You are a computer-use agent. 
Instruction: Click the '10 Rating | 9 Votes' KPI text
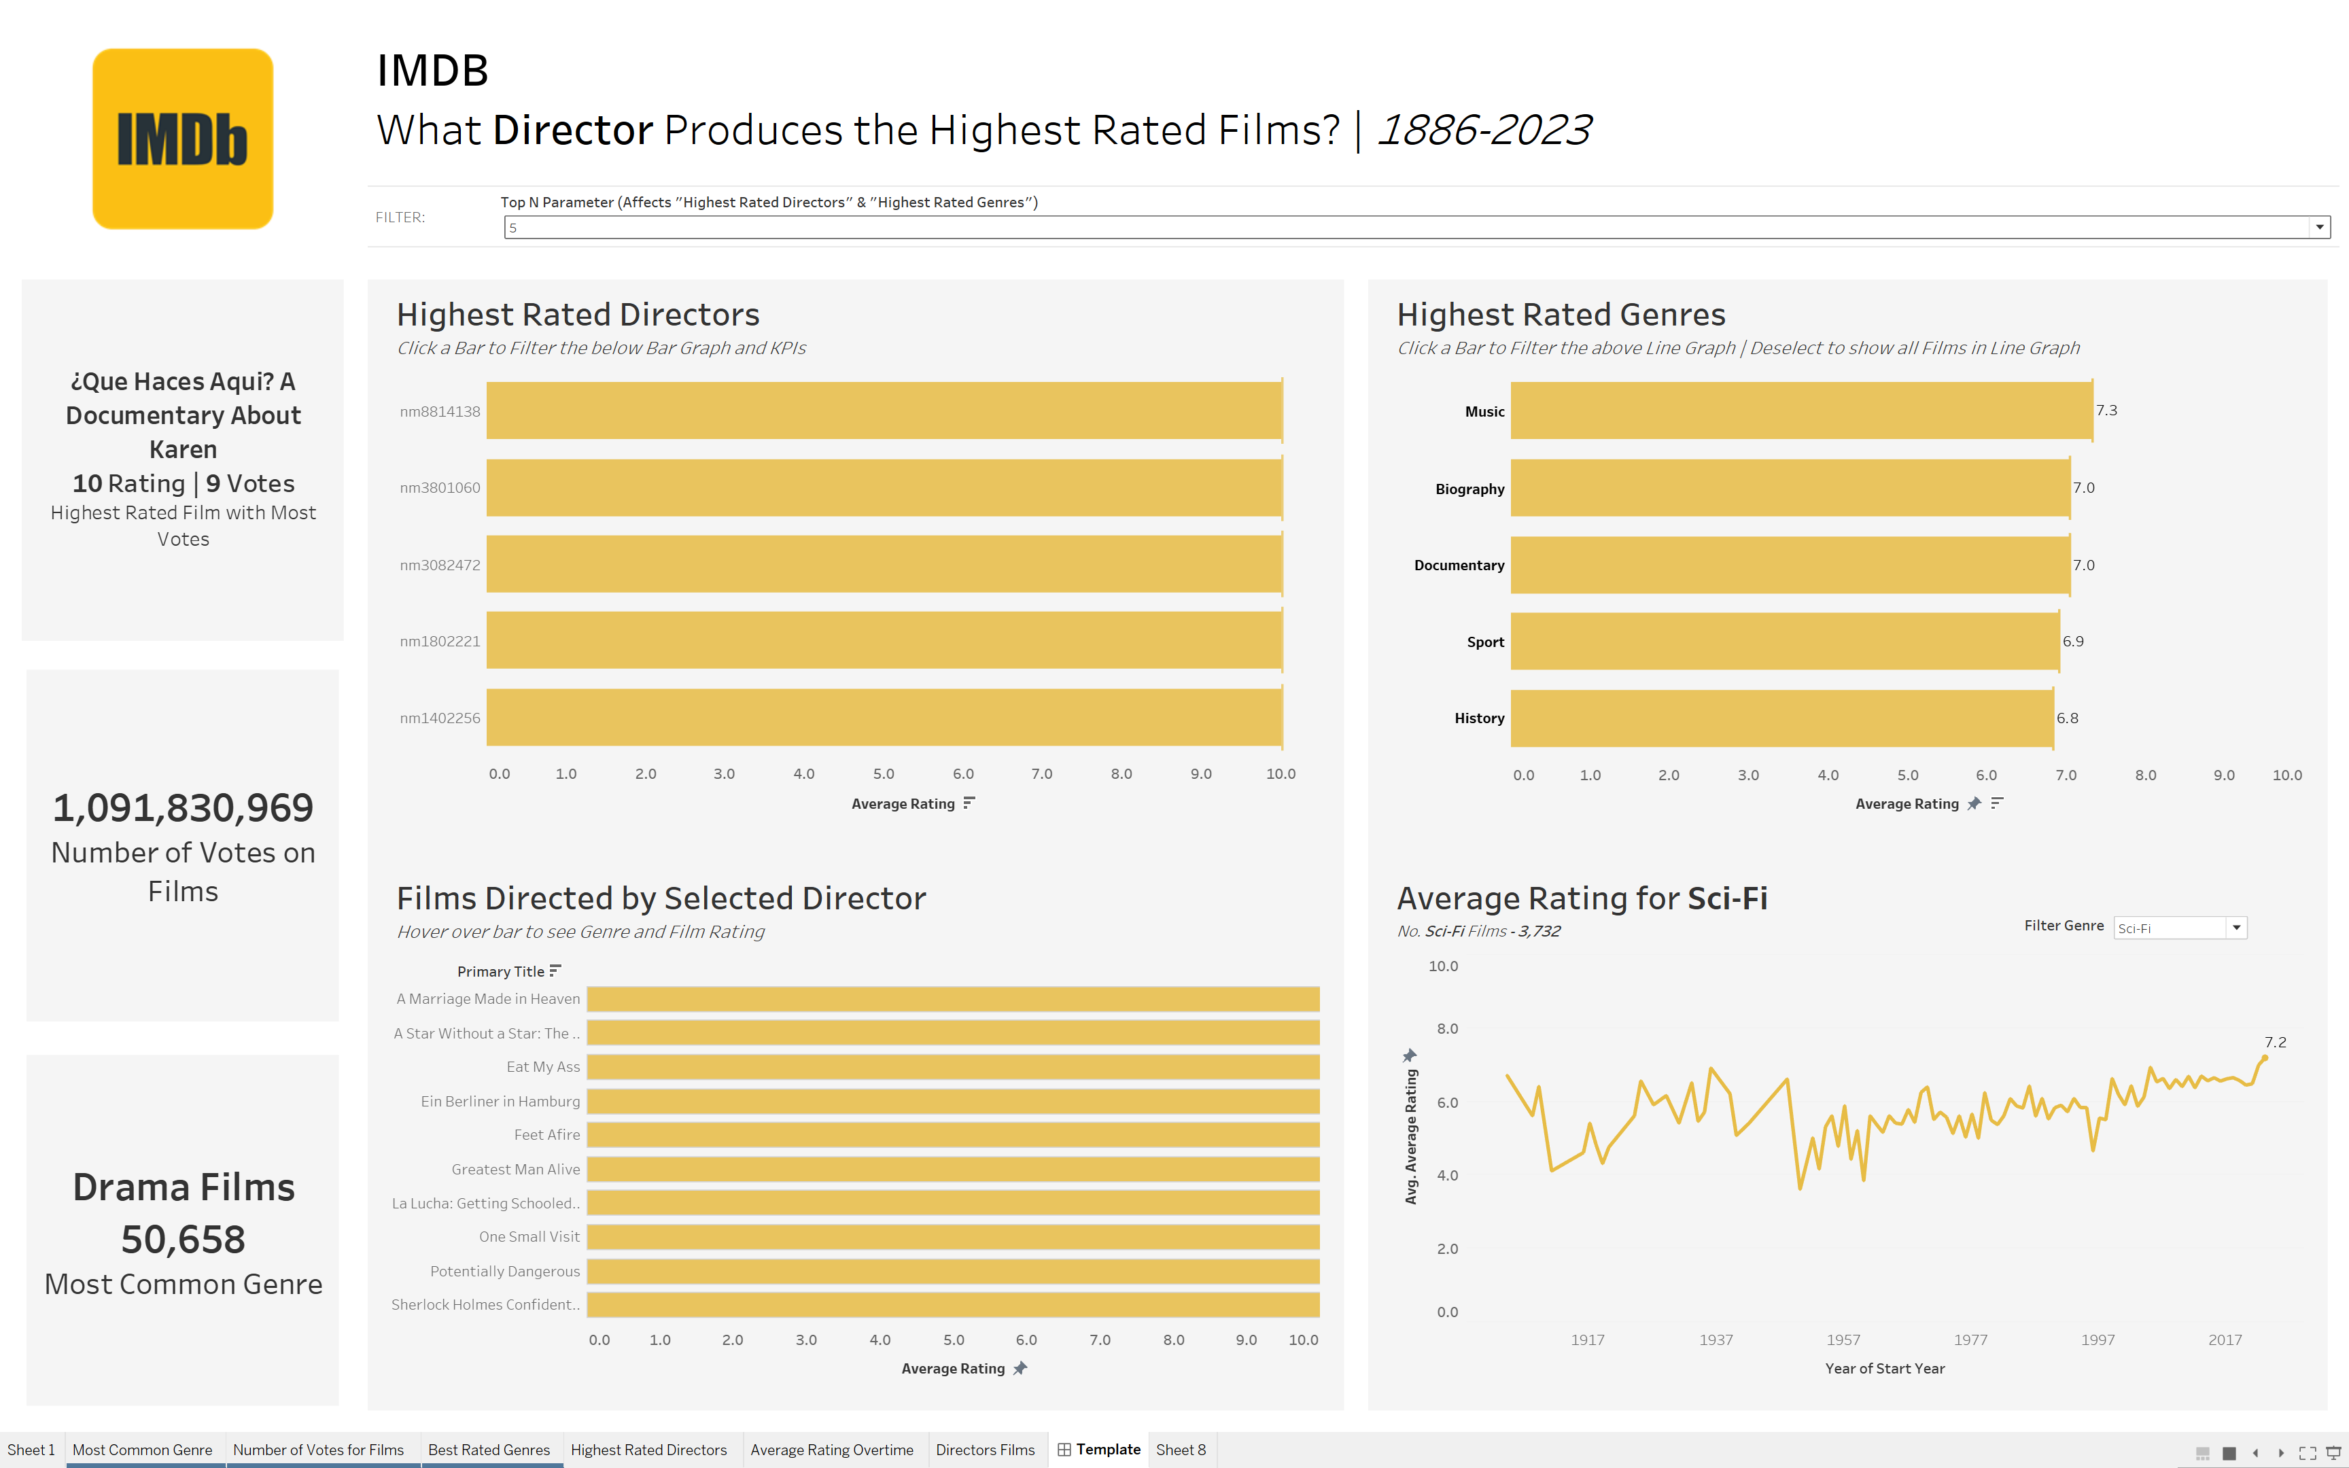coord(184,483)
